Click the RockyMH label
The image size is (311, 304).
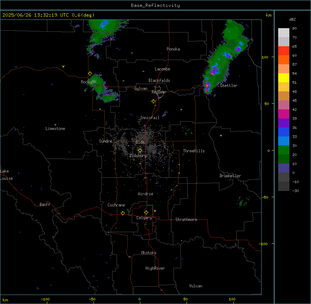(x=88, y=82)
